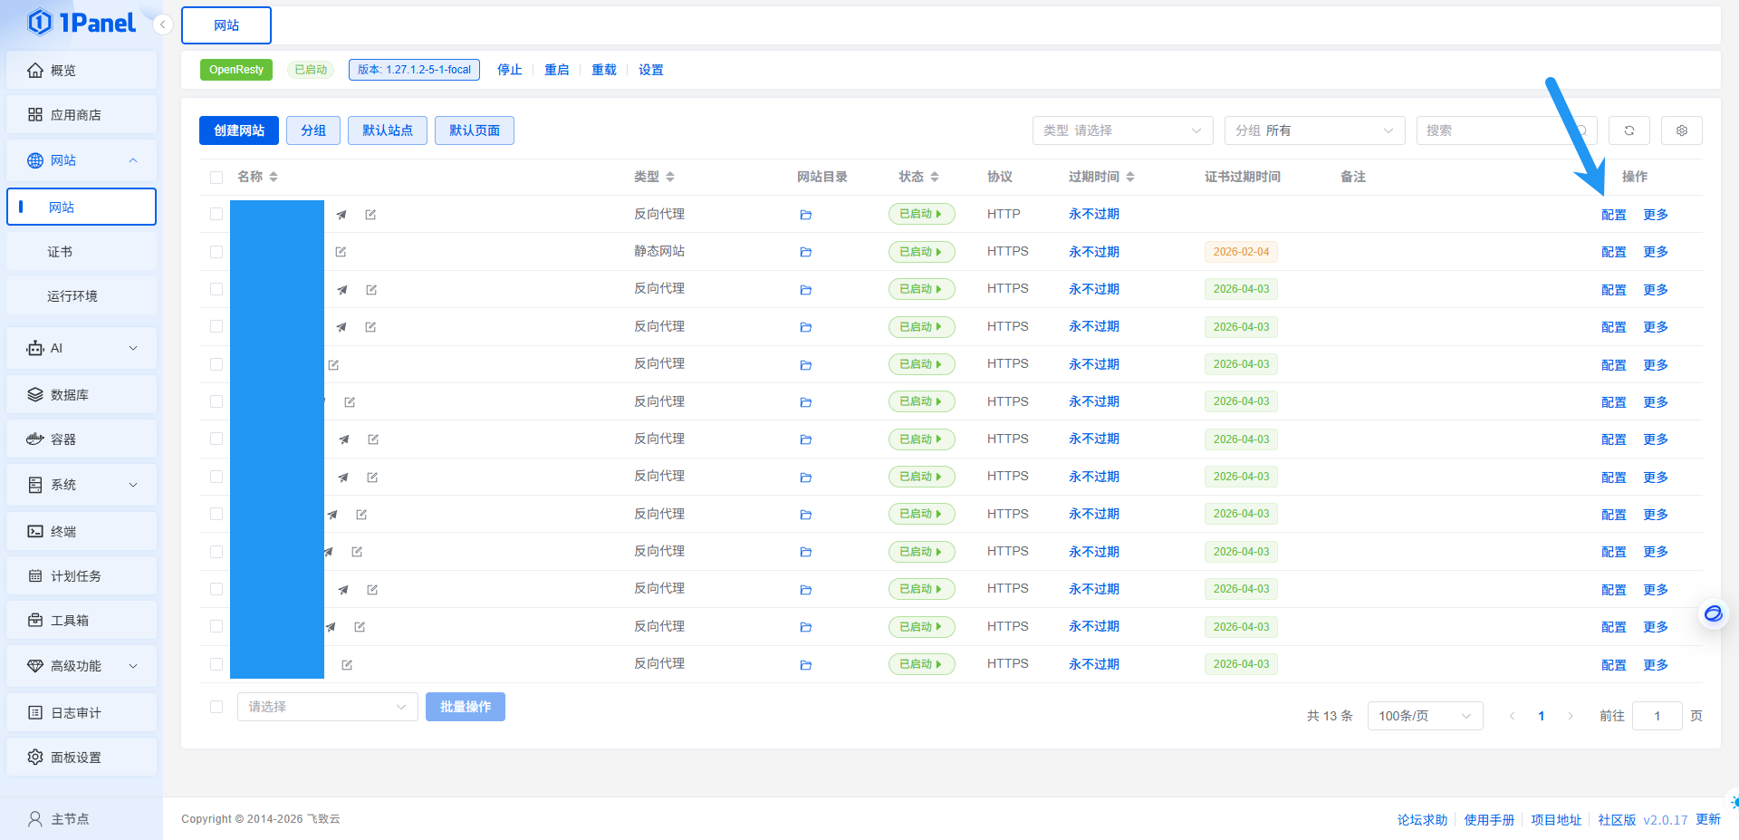Screen dimensions: 1739x840
Task: Collapse the sidebar with the arrow button
Action: tap(162, 24)
